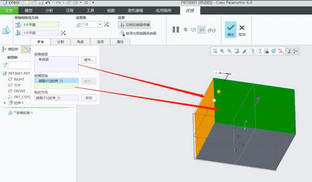312x182 pixels.
Task: Switch to the 模型 ribbon tab
Action: point(28,11)
